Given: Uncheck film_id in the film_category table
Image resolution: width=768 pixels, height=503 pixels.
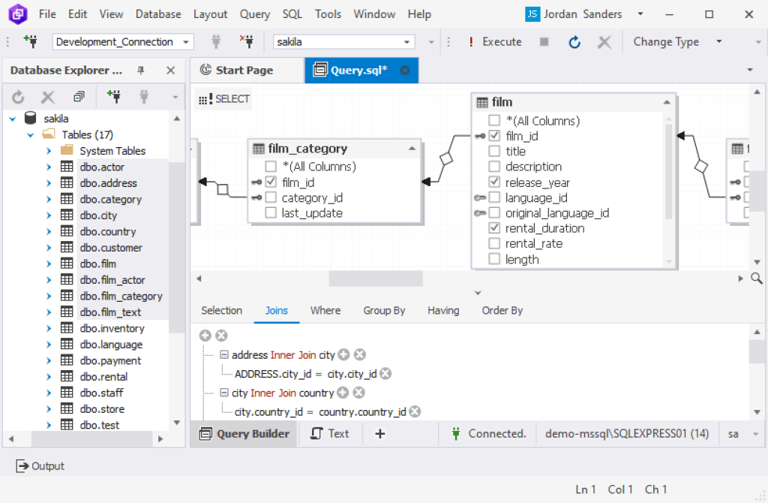Looking at the screenshot, I should (270, 181).
